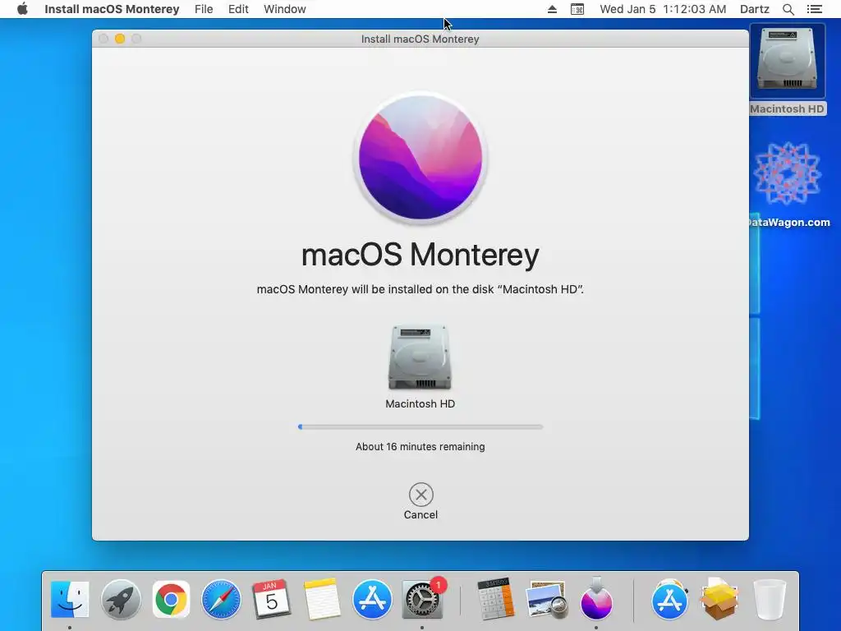
Task: Open Notification Center list icon
Action: point(814,9)
